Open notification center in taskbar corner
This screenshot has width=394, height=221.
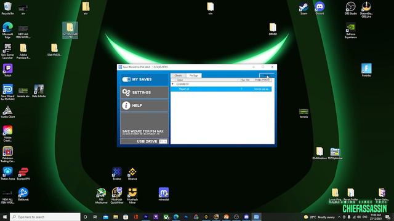388,217
